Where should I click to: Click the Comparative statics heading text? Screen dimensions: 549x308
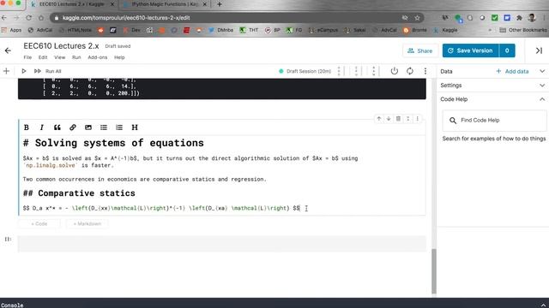(87, 193)
